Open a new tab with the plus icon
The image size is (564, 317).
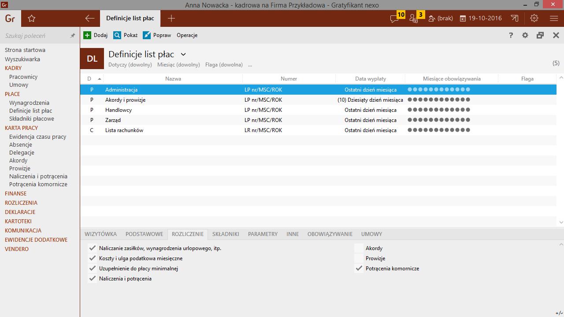[x=171, y=18]
